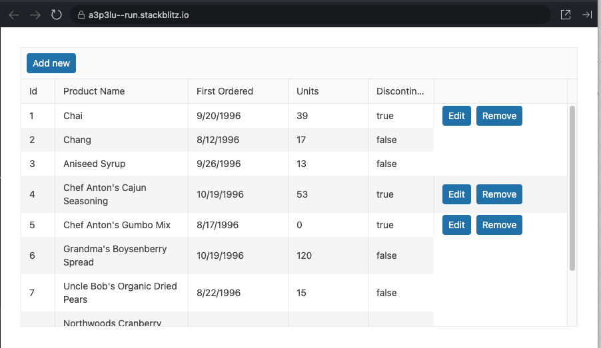Screen dimensions: 601x348
Task: Edit the Chef Anton's Gumbo Mix row
Action: 456,225
